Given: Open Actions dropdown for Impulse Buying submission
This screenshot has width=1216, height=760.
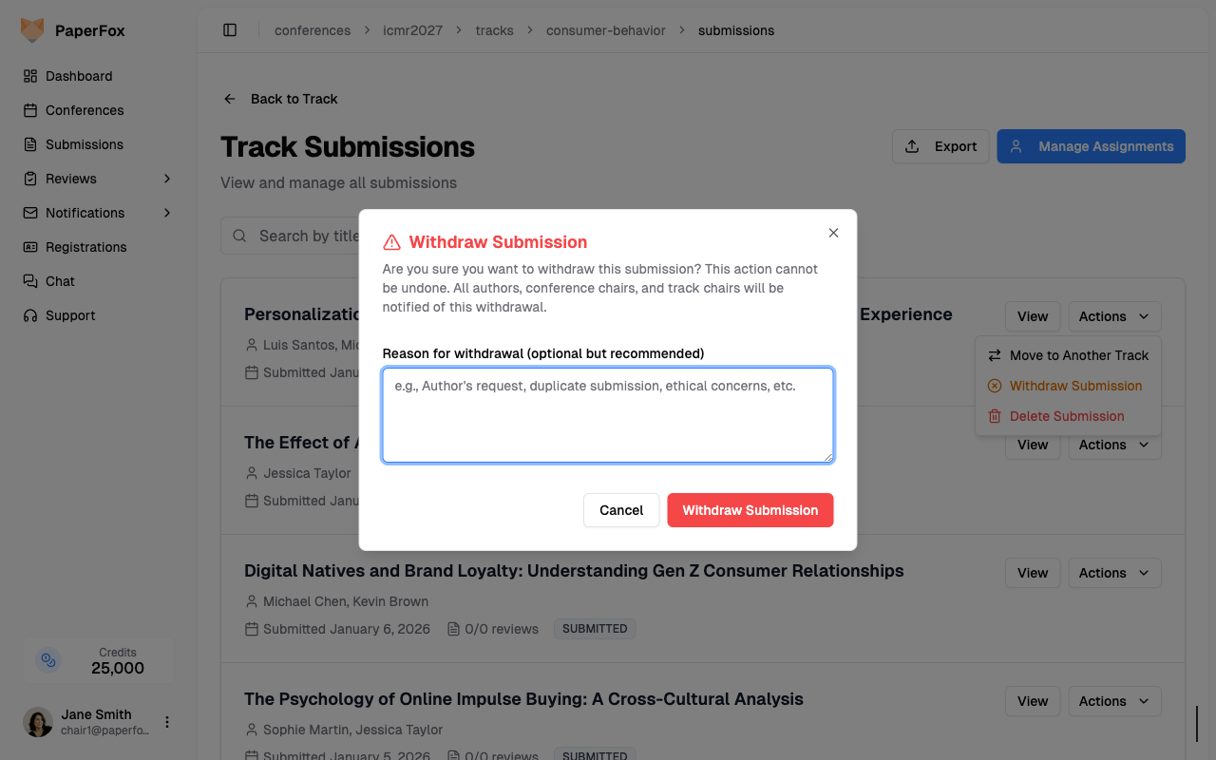Looking at the screenshot, I should pos(1114,701).
